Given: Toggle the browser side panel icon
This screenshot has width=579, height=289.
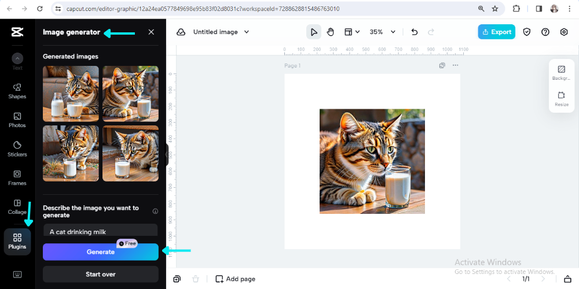Looking at the screenshot, I should click(539, 9).
